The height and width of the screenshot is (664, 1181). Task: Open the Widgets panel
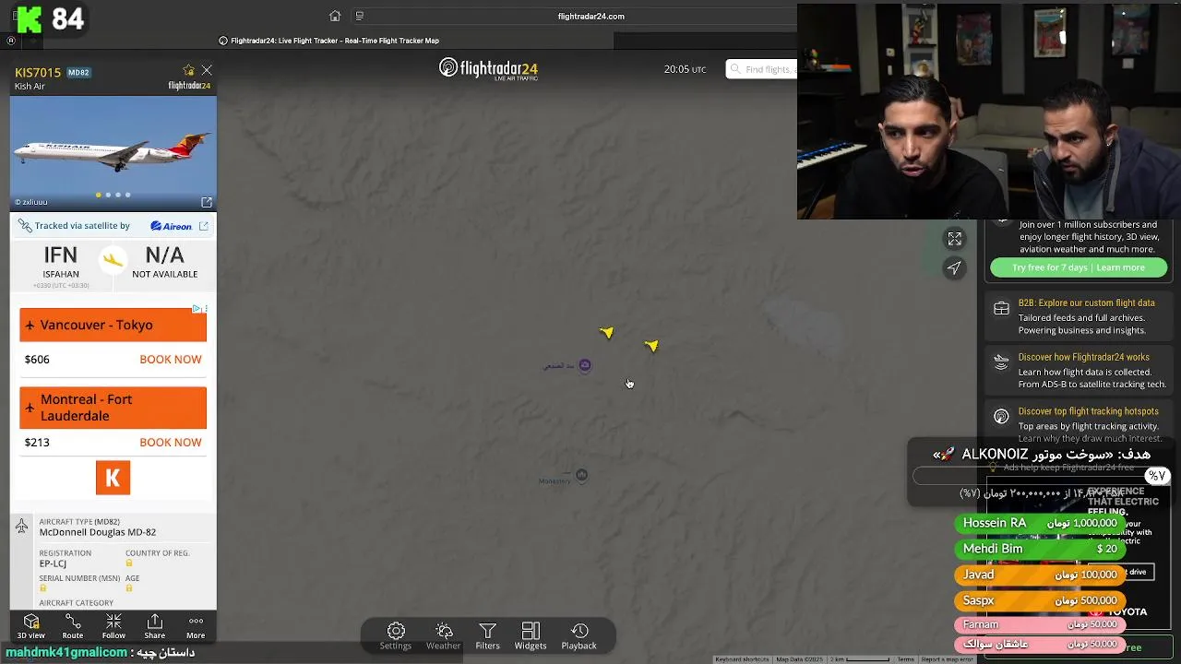[x=531, y=635]
